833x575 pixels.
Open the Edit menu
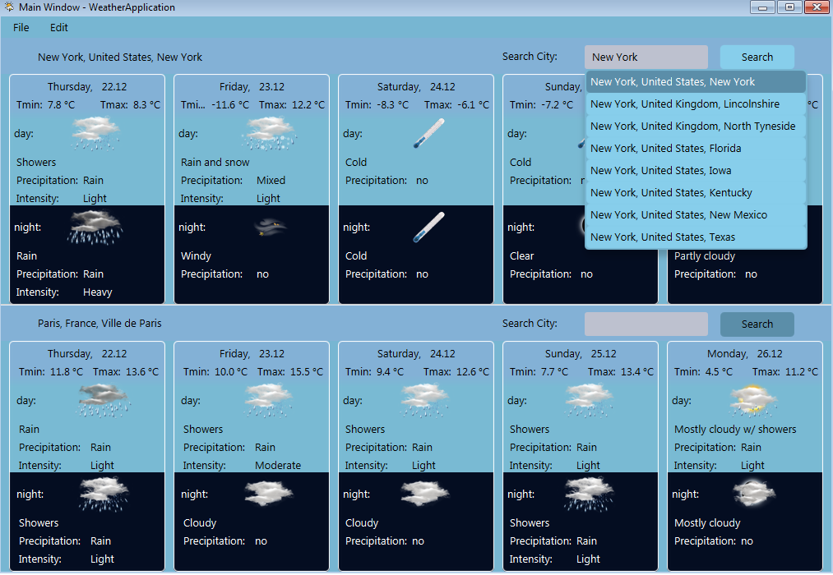pos(58,27)
